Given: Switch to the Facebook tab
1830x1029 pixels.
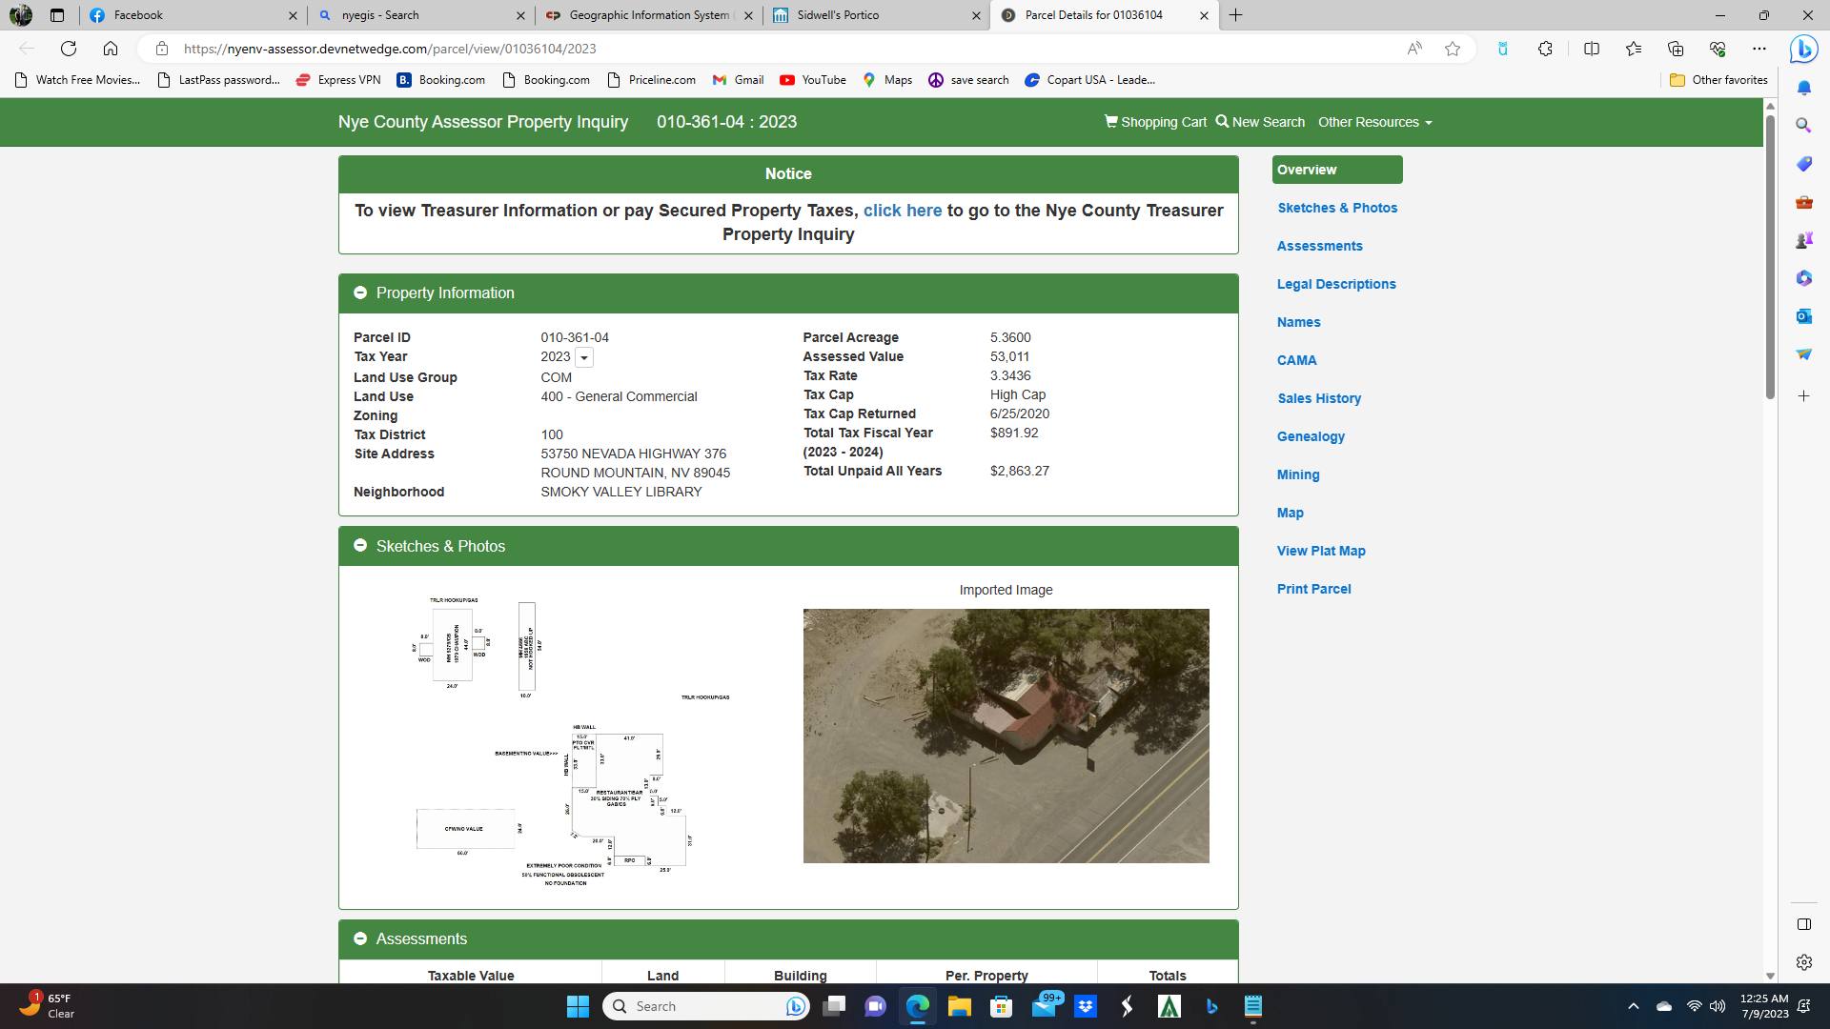Looking at the screenshot, I should pos(193,15).
